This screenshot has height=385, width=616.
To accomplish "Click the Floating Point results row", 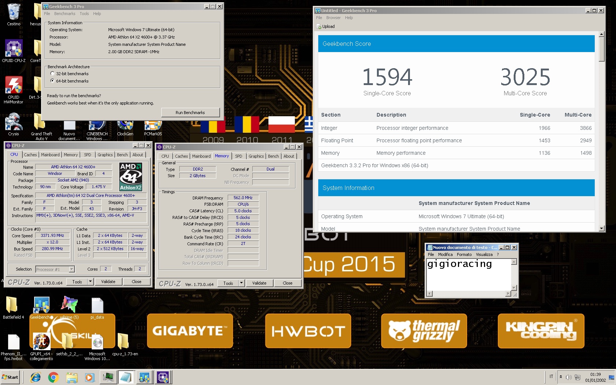I will [x=456, y=140].
